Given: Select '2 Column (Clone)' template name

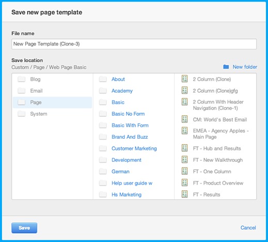Looking at the screenshot, I should pyautogui.click(x=212, y=79).
